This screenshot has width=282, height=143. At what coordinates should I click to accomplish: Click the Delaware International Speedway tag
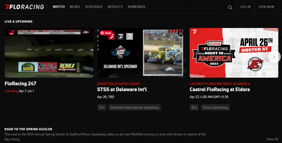click(x=134, y=107)
